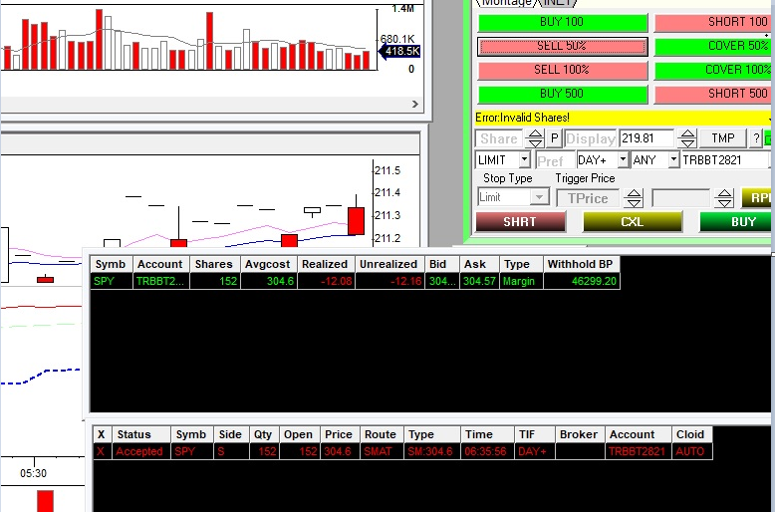Click the price spinner next to 219.81
This screenshot has height=512, width=775.
[686, 138]
